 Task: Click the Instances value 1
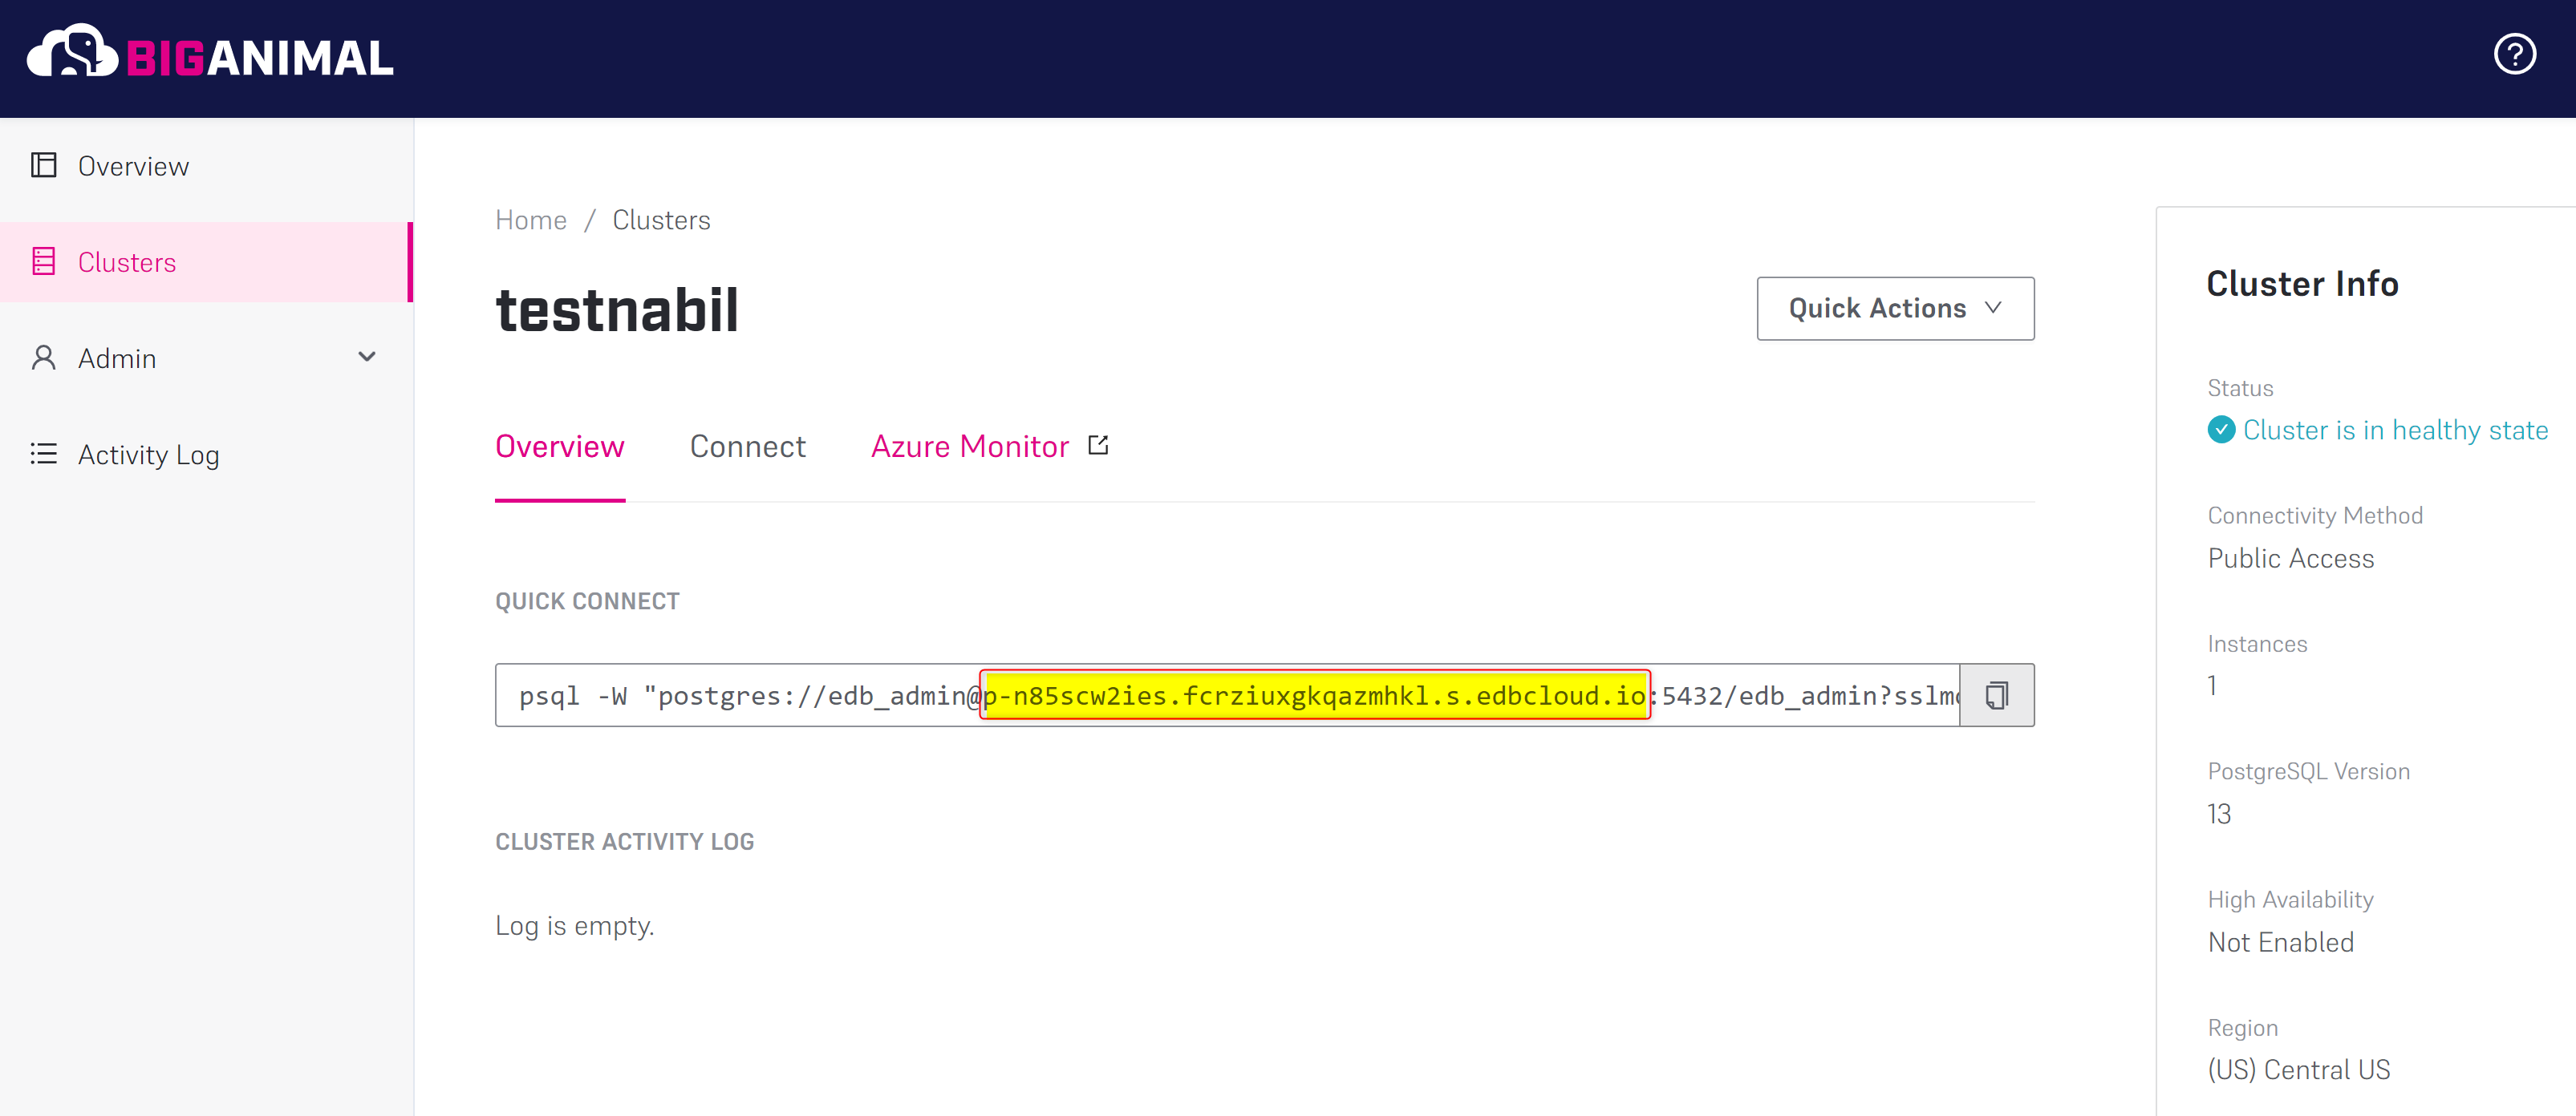click(x=2212, y=685)
